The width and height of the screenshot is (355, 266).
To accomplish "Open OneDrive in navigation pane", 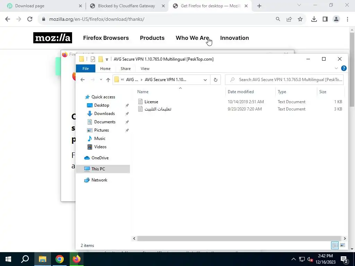I will [x=100, y=158].
